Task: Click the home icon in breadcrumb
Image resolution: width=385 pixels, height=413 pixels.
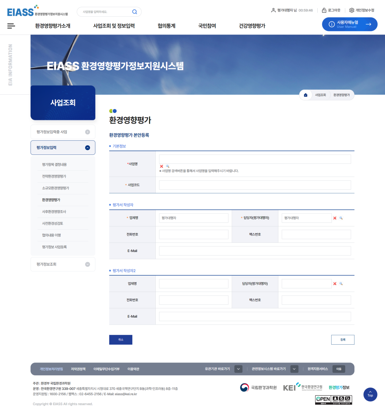Action: point(306,95)
